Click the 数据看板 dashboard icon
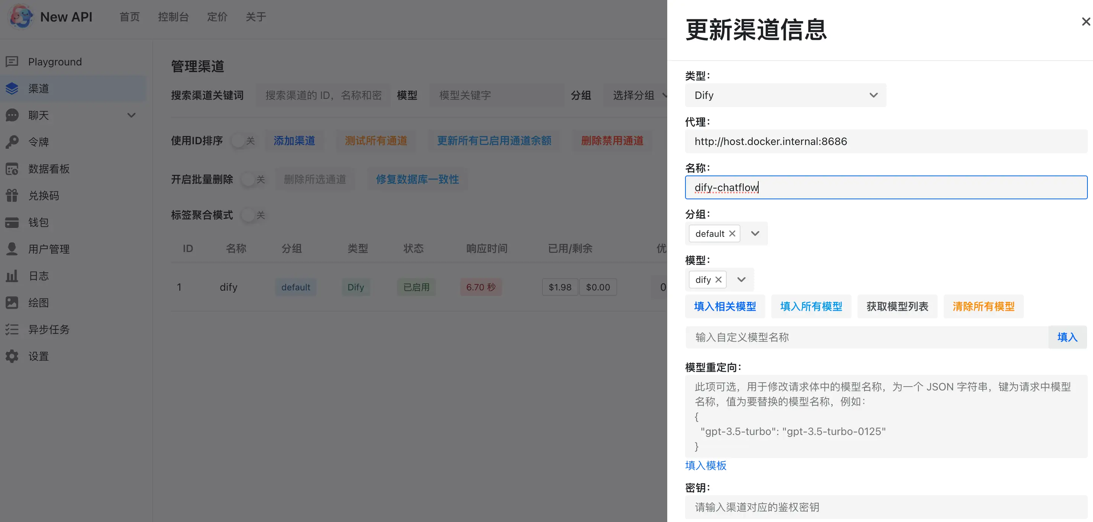 [12, 169]
